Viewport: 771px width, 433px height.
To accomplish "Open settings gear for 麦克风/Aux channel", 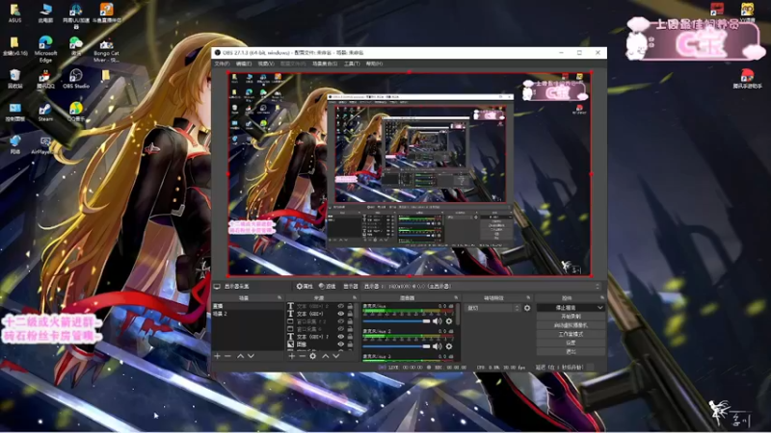I will click(x=448, y=321).
